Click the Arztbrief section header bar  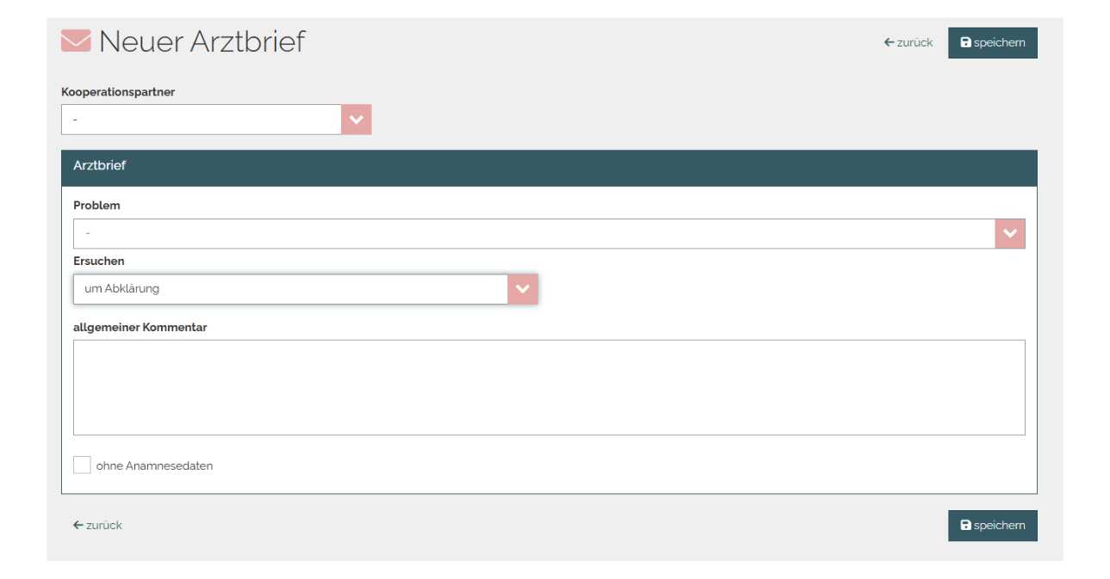pos(549,168)
